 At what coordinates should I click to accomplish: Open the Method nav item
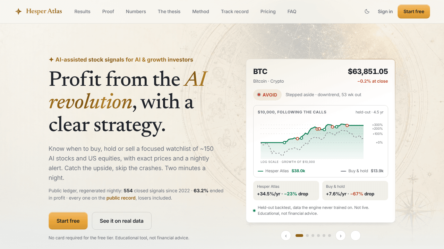pos(201,11)
